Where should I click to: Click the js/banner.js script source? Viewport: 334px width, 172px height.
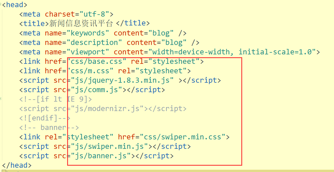pyautogui.click(x=101, y=156)
